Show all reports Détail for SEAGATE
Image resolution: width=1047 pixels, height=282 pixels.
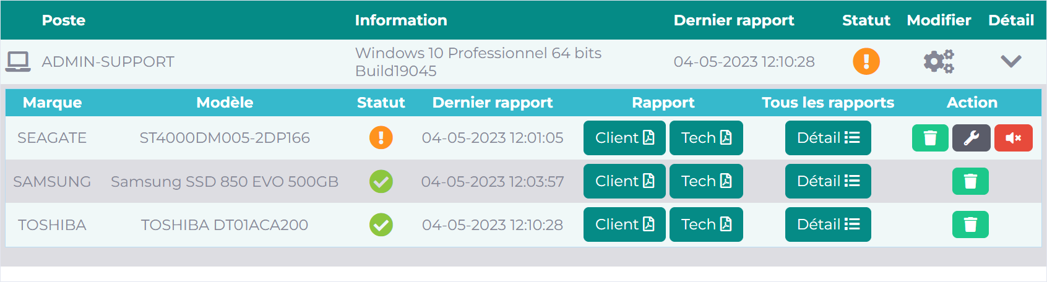pyautogui.click(x=828, y=138)
